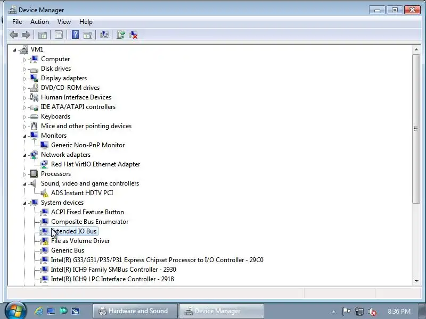The image size is (426, 319).
Task: Click the Disk drives category icon
Action: [x=34, y=70]
